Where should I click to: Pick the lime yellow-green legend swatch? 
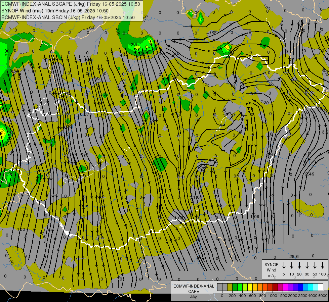point(245,287)
